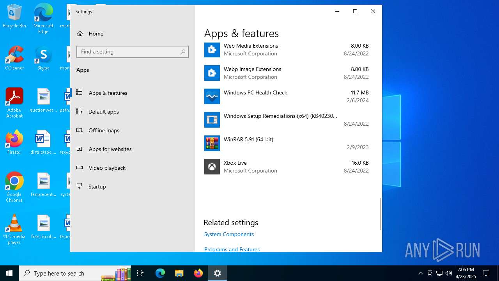Click the Apps for websites sidebar icon
Viewport: 499px width, 281px height.
coord(80,149)
